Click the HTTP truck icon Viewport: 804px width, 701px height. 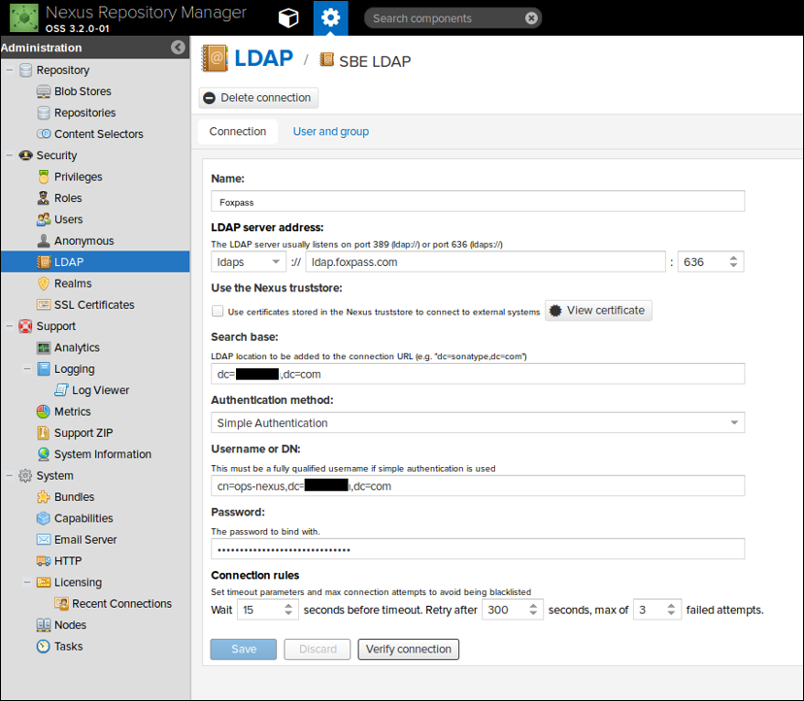(x=44, y=561)
